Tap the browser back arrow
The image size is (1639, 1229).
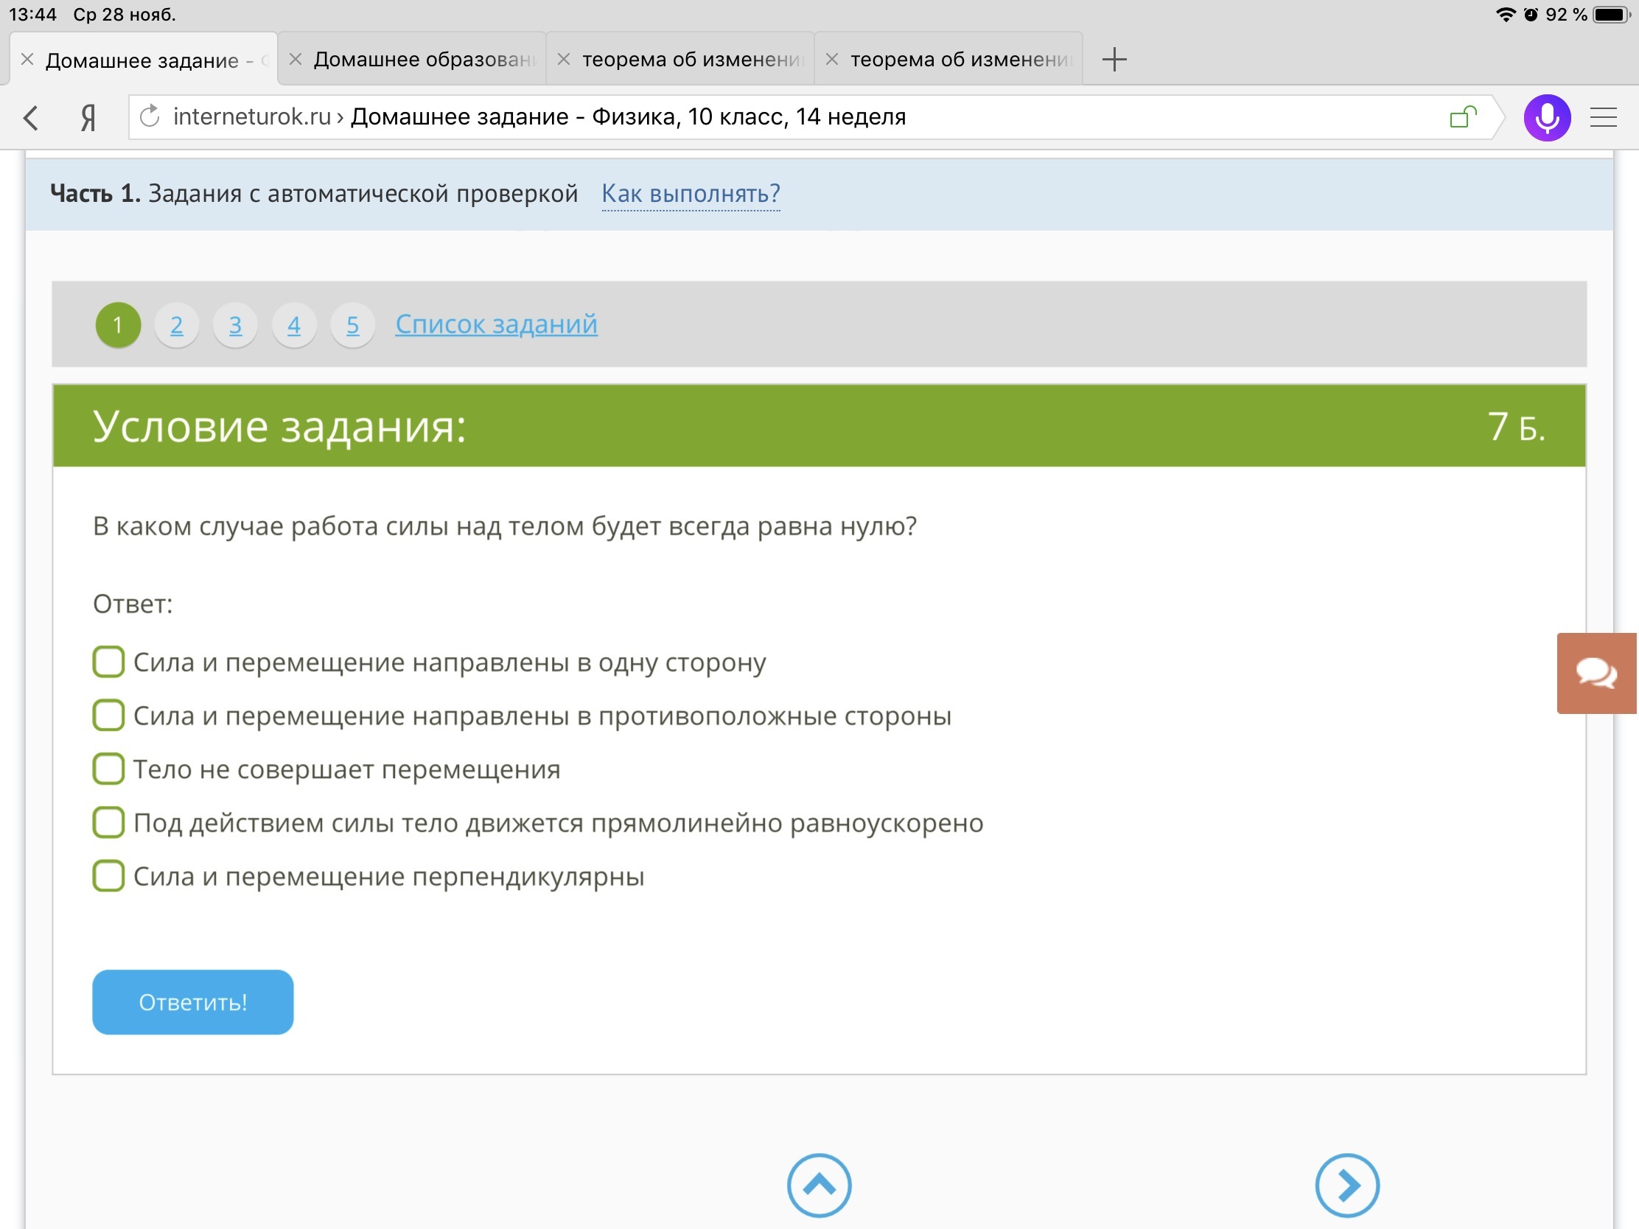pos(31,117)
